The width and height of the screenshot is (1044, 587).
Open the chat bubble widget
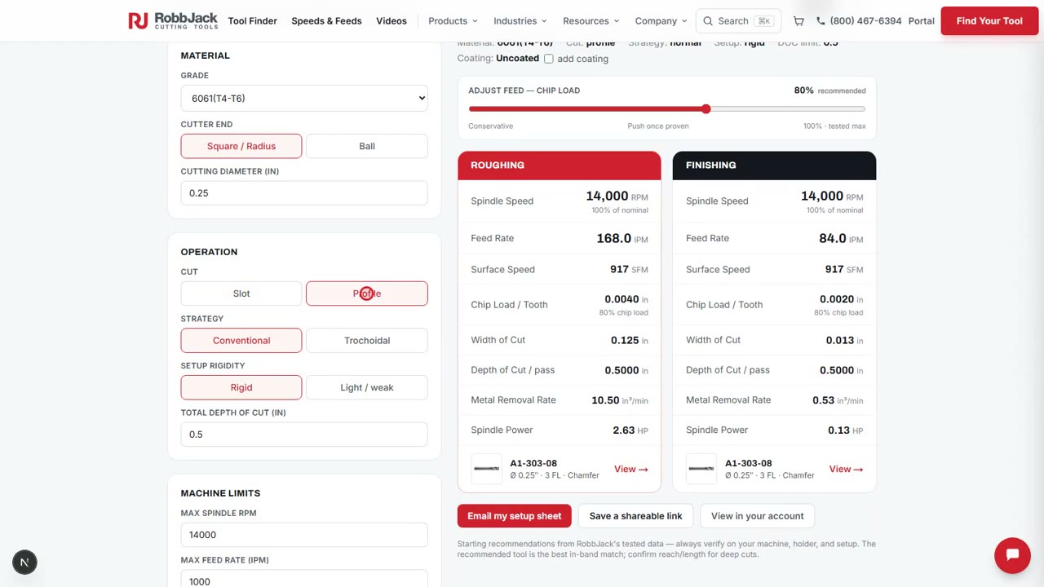1012,554
